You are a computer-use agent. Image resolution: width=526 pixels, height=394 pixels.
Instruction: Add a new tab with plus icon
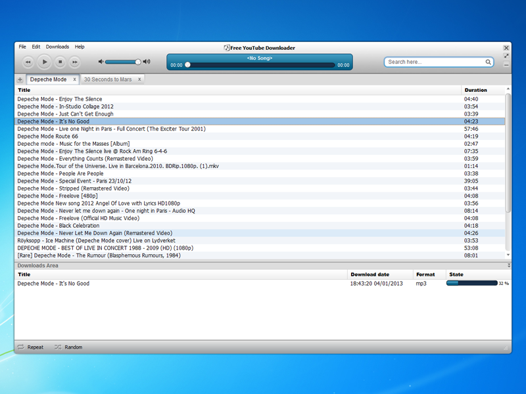pos(20,79)
